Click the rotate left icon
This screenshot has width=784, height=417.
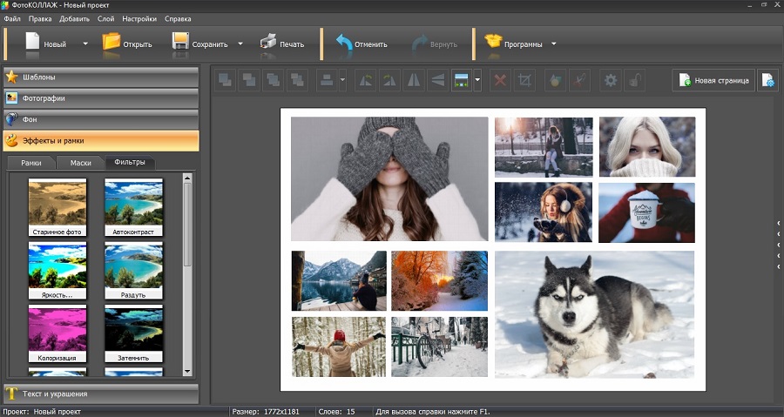tap(366, 81)
